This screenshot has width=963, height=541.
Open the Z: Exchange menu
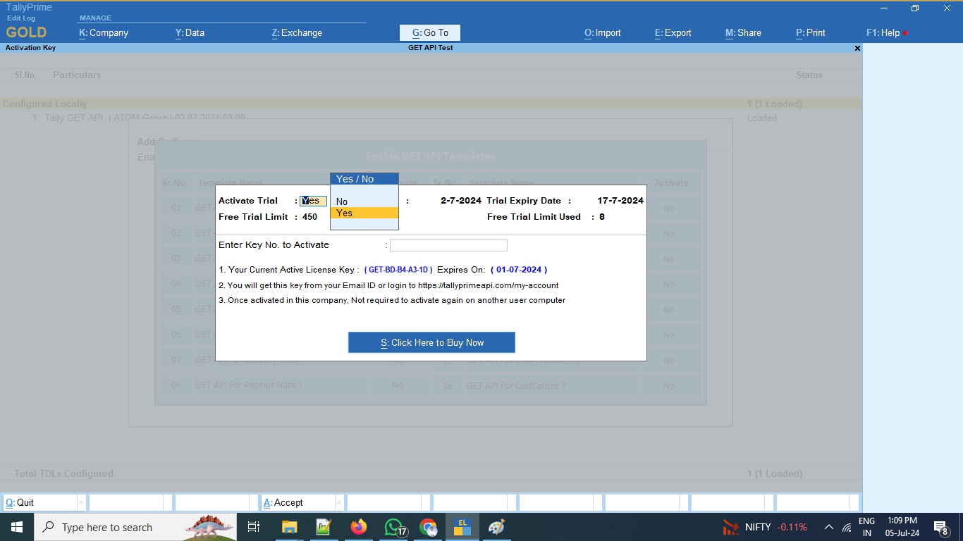297,32
